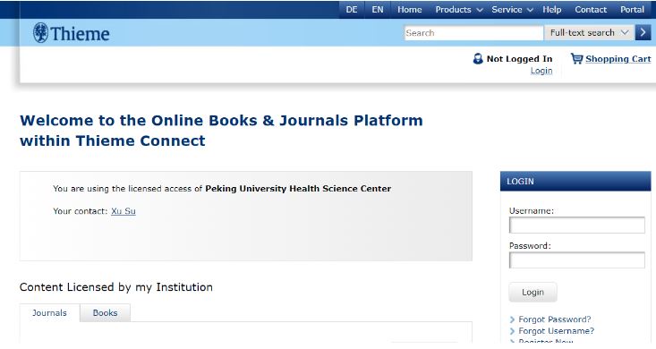Screen dimensions: 656x349
Task: Click the Forgot Password? link
Action: (554, 319)
